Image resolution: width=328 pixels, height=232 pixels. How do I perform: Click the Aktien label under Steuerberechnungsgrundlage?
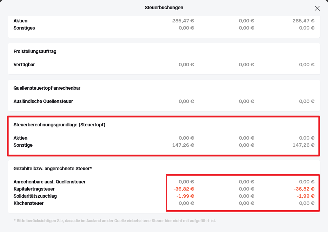20,138
